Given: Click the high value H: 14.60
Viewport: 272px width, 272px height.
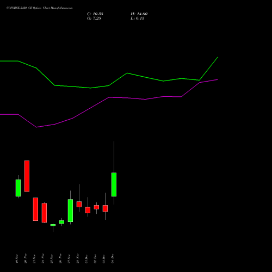Looking at the screenshot, I should coord(139,14).
